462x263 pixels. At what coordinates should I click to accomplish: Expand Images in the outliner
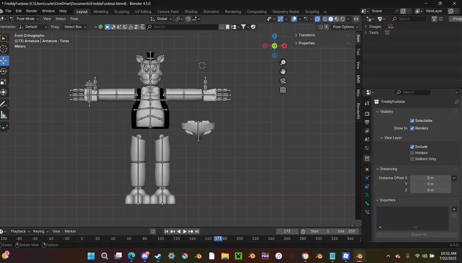365,27
